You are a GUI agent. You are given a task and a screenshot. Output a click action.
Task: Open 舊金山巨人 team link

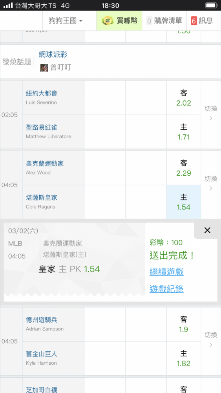coord(42,354)
